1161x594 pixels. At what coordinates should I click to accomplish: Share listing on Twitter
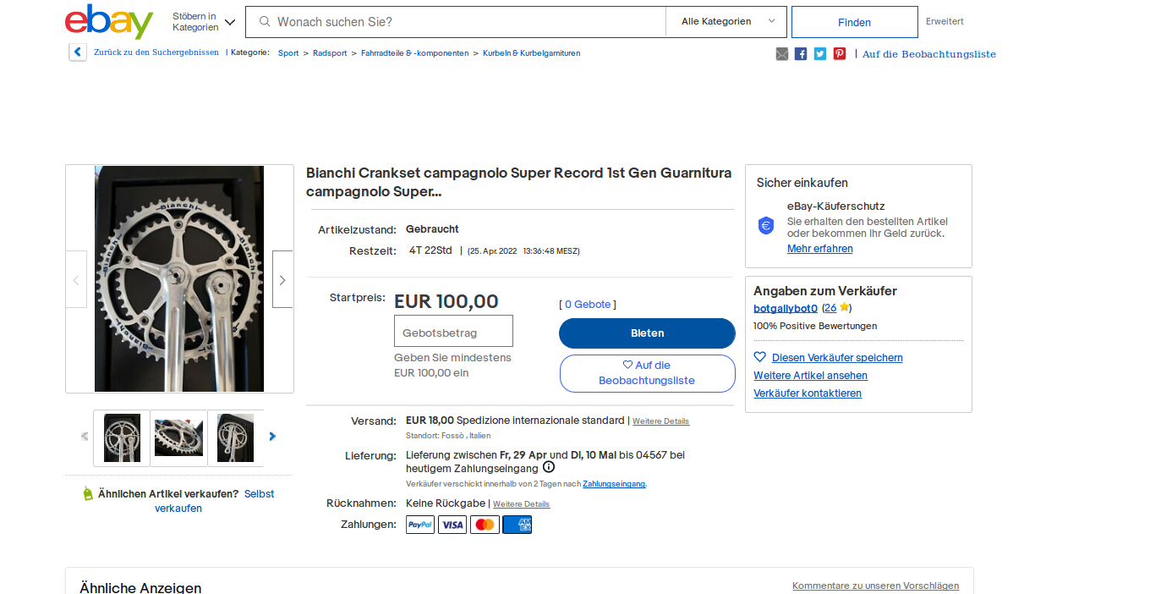820,54
